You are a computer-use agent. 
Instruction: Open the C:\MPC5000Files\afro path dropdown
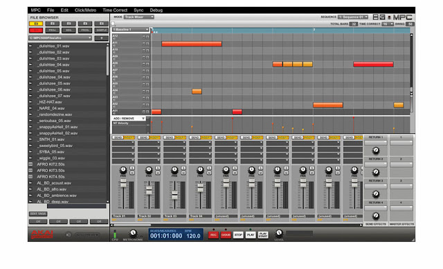(60, 38)
